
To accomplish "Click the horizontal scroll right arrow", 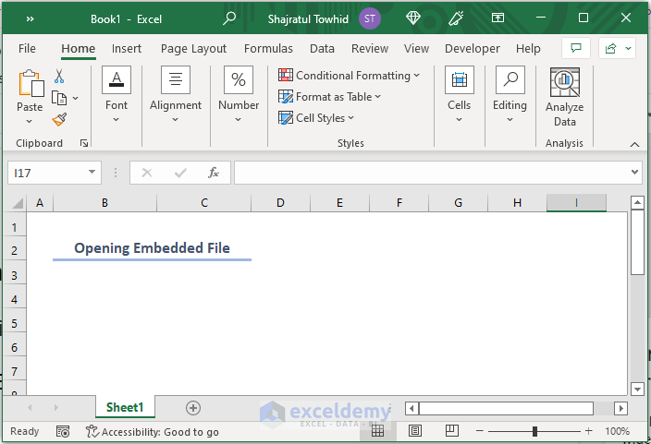I will [x=620, y=408].
